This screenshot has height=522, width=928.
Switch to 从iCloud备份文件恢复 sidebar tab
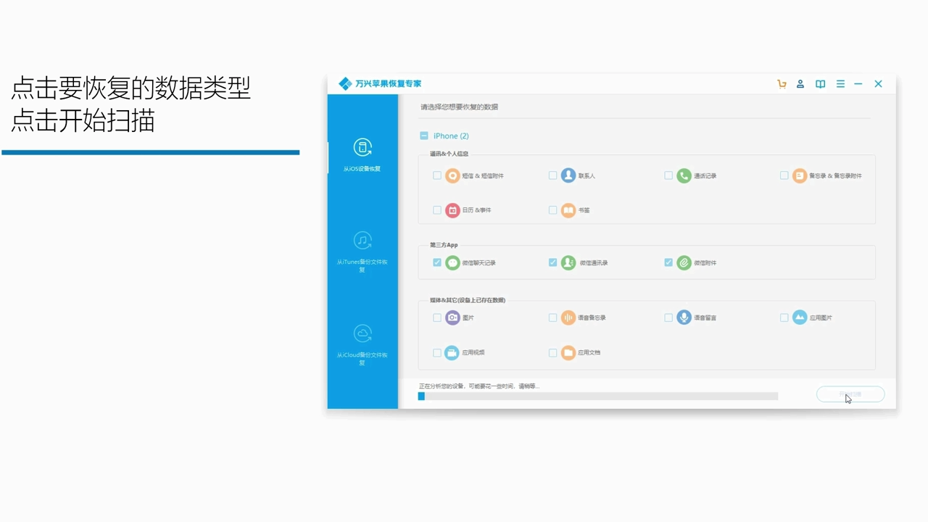click(362, 345)
